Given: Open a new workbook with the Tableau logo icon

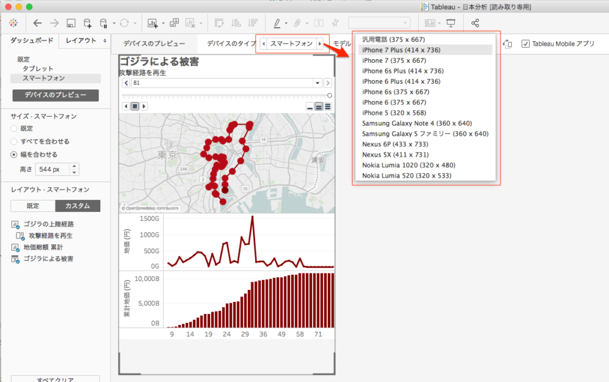Looking at the screenshot, I should [x=13, y=23].
